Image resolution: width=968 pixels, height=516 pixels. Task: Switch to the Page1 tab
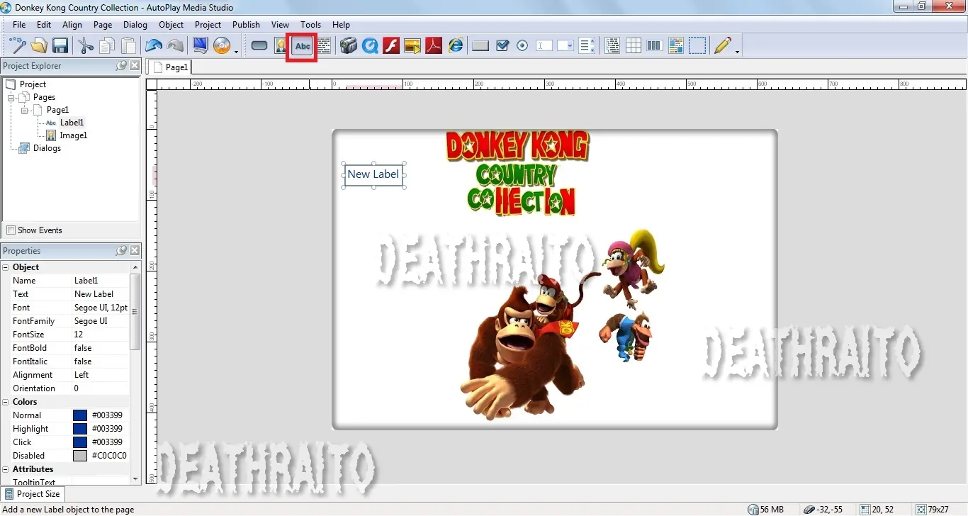pos(170,67)
